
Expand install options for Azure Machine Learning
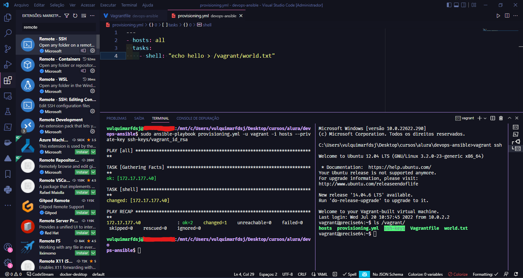pyautogui.click(x=93, y=152)
